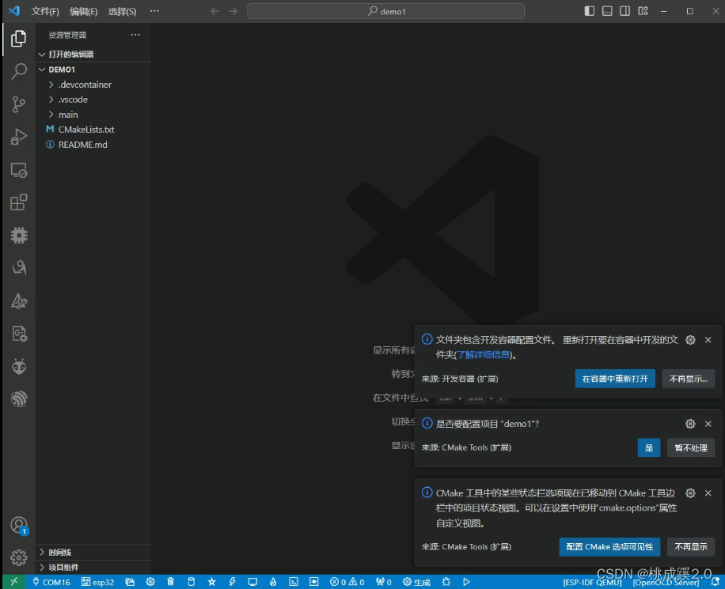The width and height of the screenshot is (725, 589).
Task: Toggle the secondary sidebar layout icon
Action: (x=624, y=11)
